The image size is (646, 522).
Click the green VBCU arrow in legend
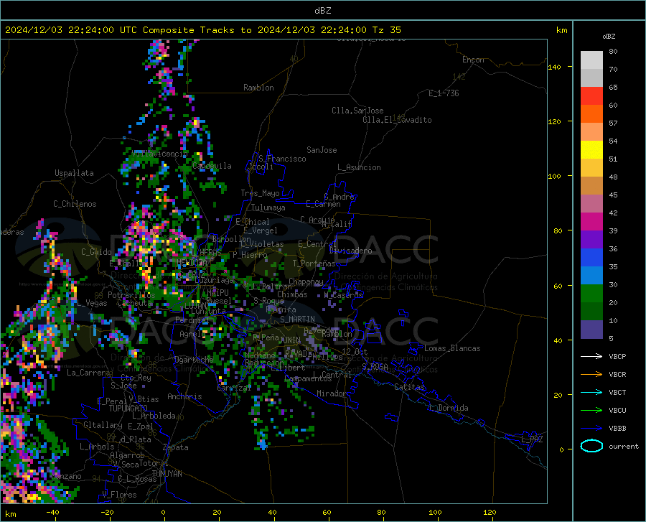(591, 411)
